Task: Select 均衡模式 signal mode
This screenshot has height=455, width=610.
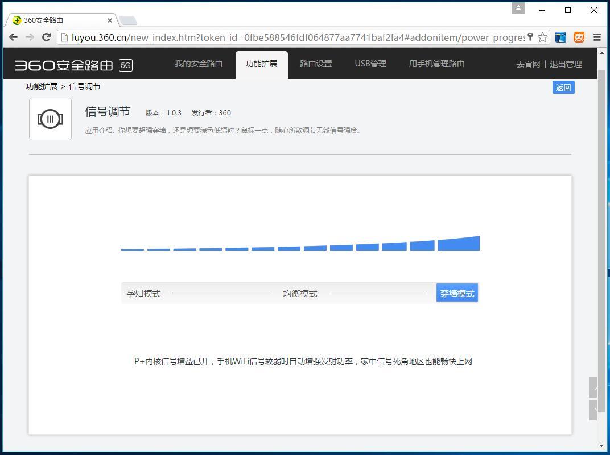Action: 300,293
